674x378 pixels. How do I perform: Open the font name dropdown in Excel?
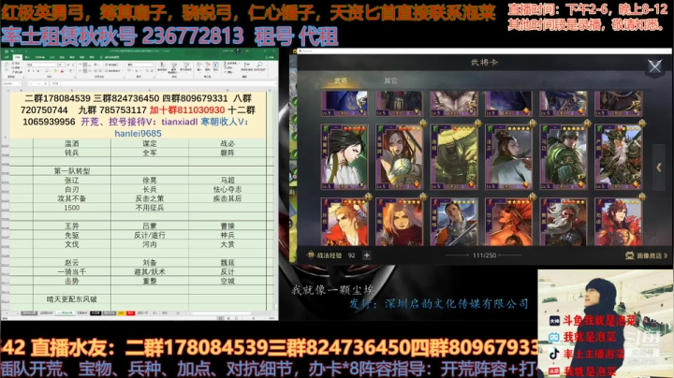pyautogui.click(x=42, y=65)
